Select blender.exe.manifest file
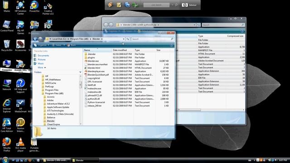This screenshot has width=290, height=163. click(97, 64)
